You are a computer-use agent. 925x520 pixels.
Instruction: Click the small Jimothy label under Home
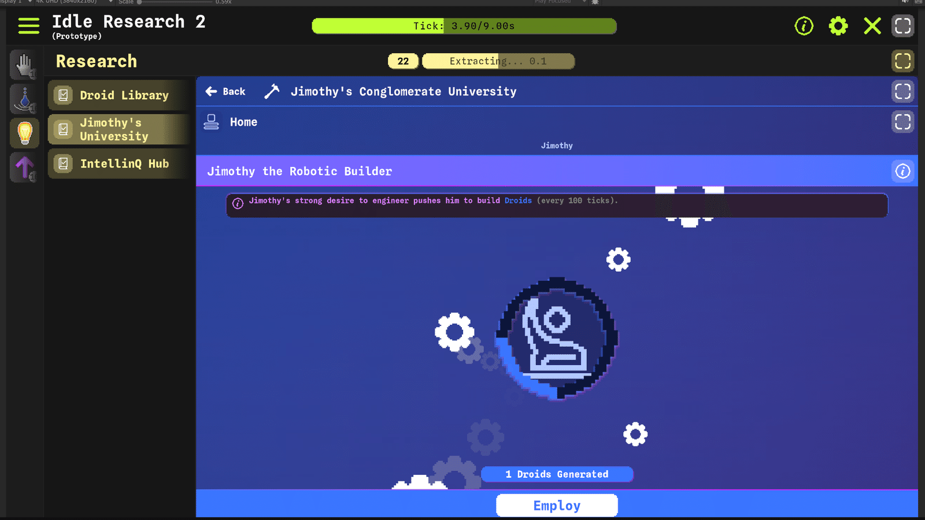[x=557, y=146]
